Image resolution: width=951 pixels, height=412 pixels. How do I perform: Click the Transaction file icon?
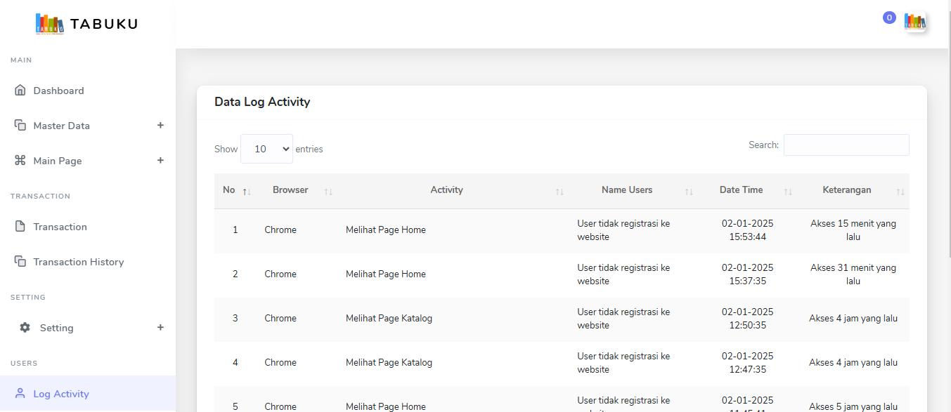pyautogui.click(x=20, y=227)
